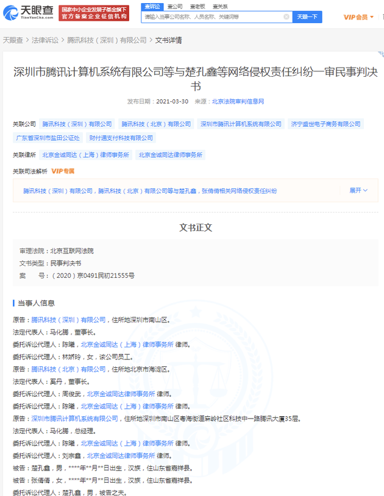This screenshot has width=384, height=496.
Task: Click case number (2020)京0491民初21555号
Action: (x=93, y=275)
